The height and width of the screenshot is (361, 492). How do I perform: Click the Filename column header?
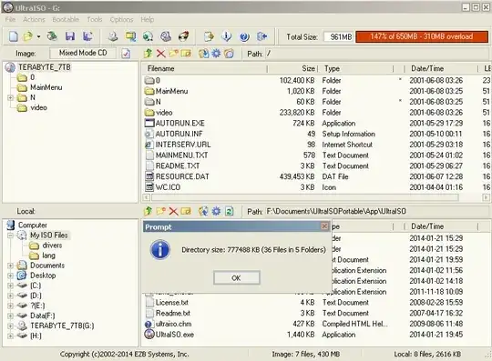coord(205,68)
